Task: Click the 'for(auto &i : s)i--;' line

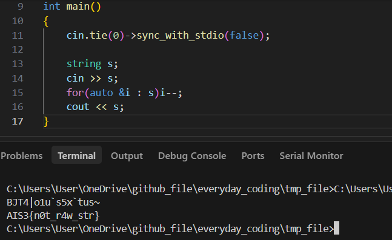Action: 124,93
